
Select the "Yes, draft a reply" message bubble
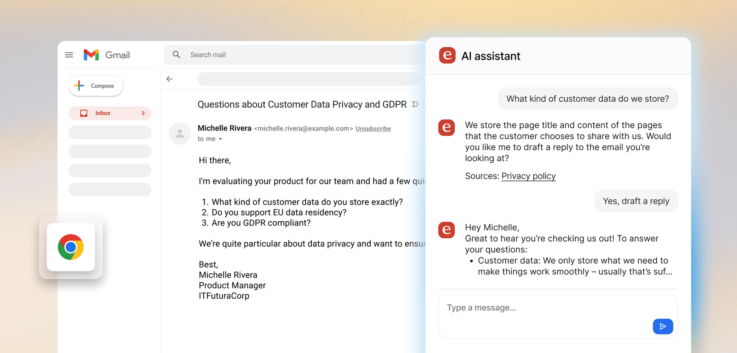636,201
